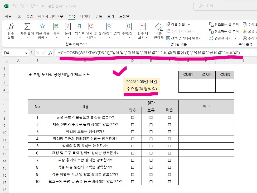Open the Text (텍스트) functions icon
257x193 pixels.
click(80, 26)
